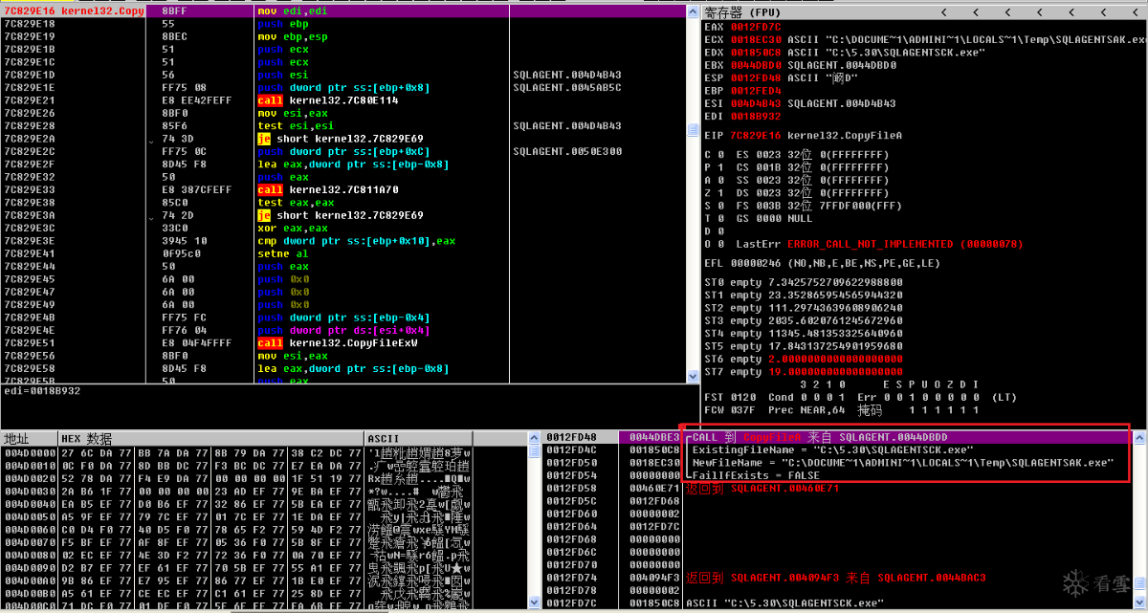Click EFL value 00000246
The width and height of the screenshot is (1148, 613).
click(x=756, y=263)
